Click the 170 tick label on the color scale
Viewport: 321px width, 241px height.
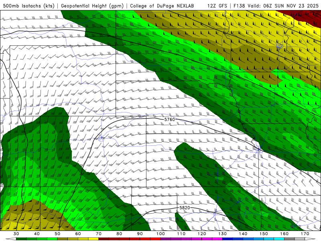point(305,234)
